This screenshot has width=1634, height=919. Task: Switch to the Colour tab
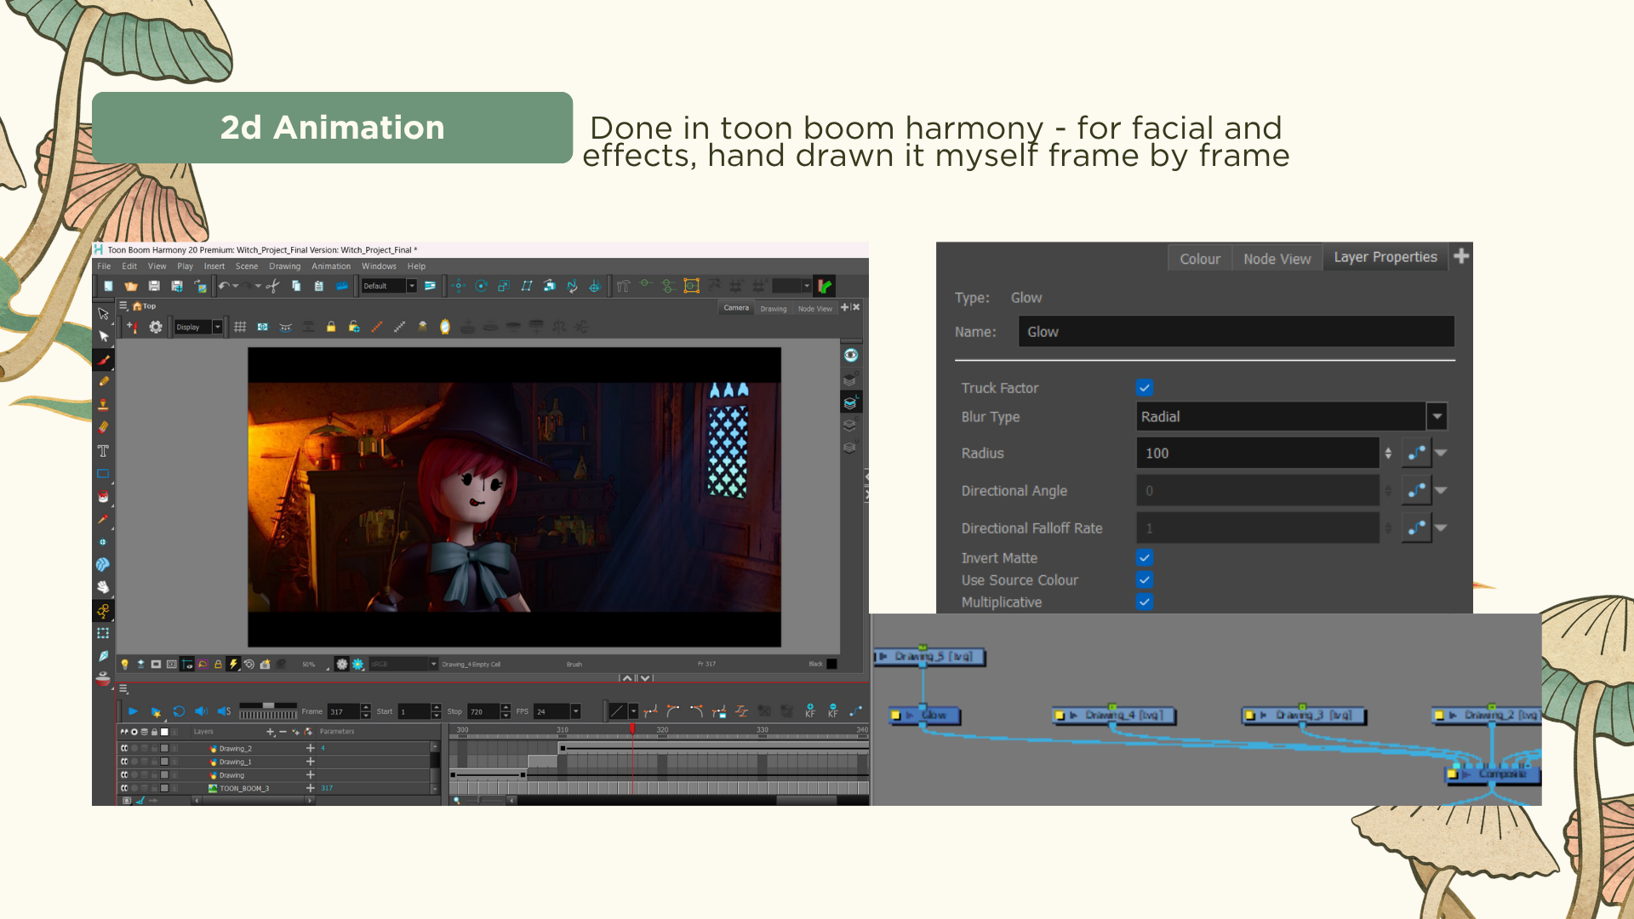[1200, 259]
